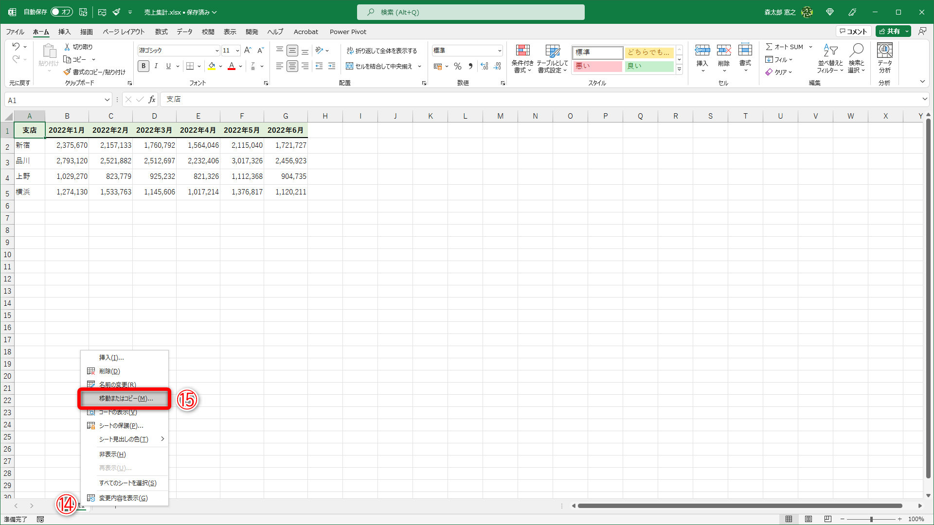This screenshot has width=934, height=525.
Task: Click the Share button
Action: pyautogui.click(x=890, y=31)
